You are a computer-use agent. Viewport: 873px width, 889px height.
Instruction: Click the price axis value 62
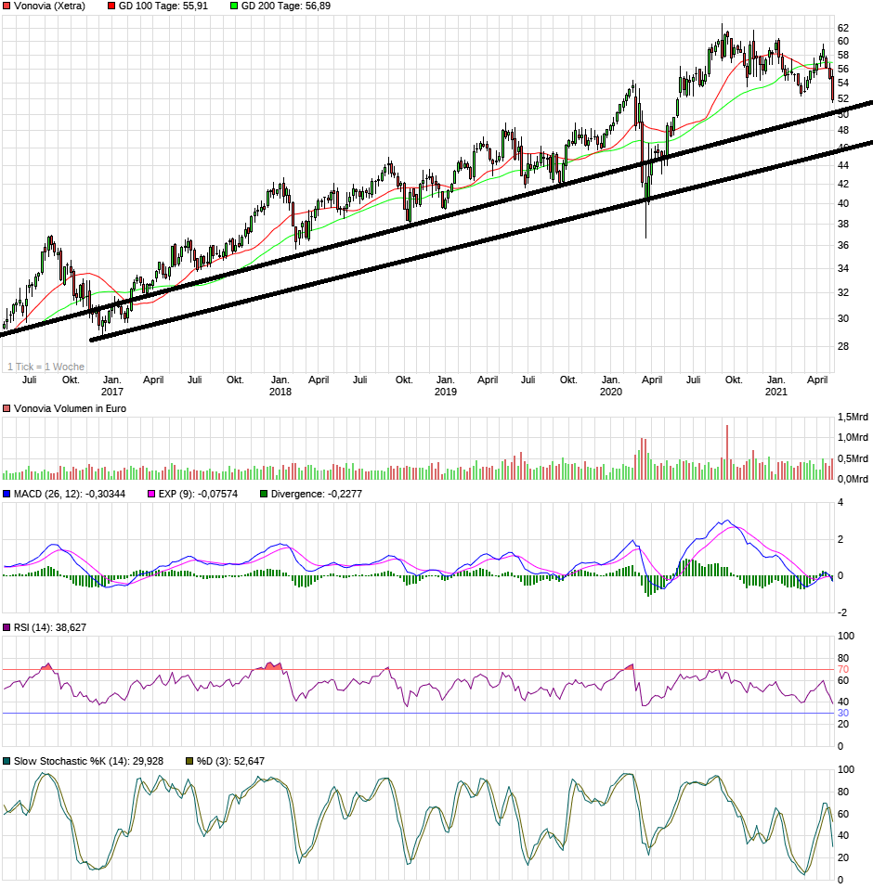843,29
